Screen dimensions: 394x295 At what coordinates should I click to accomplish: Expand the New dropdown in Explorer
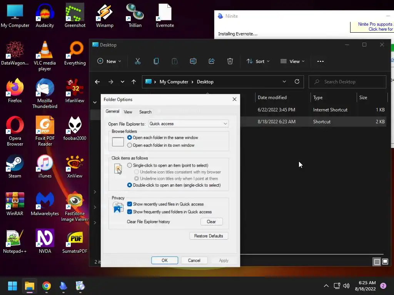(x=110, y=61)
